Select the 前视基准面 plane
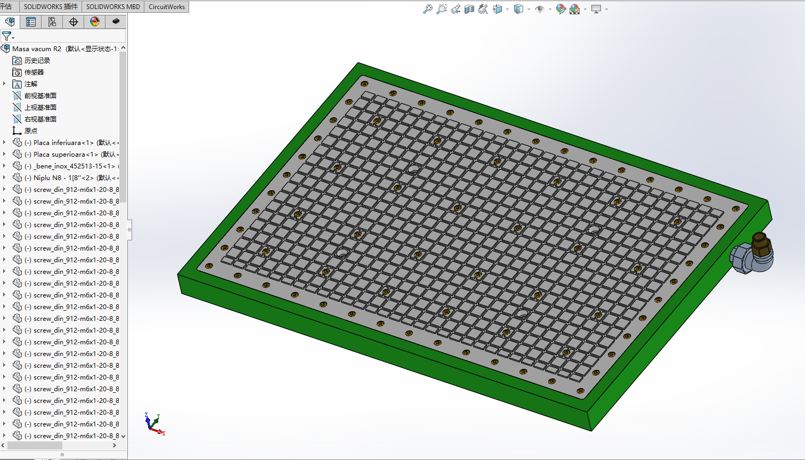805x460 pixels. (40, 95)
